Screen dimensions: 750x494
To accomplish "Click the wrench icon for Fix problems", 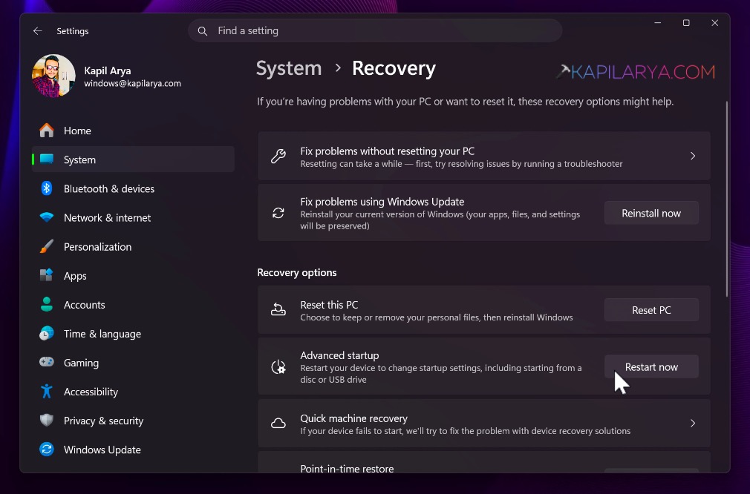I will point(278,157).
